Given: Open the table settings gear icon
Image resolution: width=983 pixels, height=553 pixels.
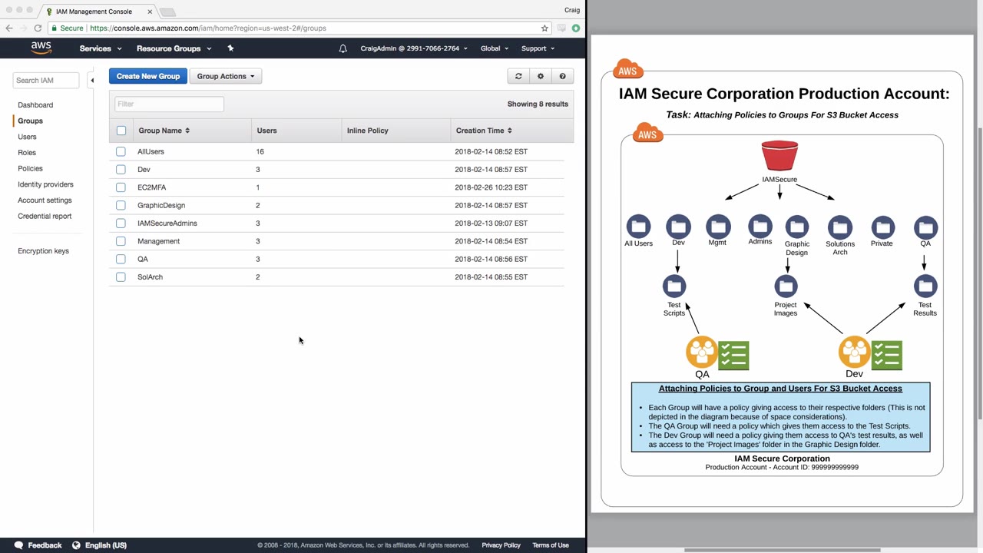Looking at the screenshot, I should (541, 76).
